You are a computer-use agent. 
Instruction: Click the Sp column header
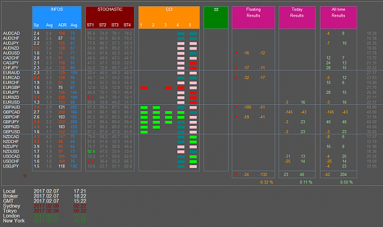[x=36, y=25]
